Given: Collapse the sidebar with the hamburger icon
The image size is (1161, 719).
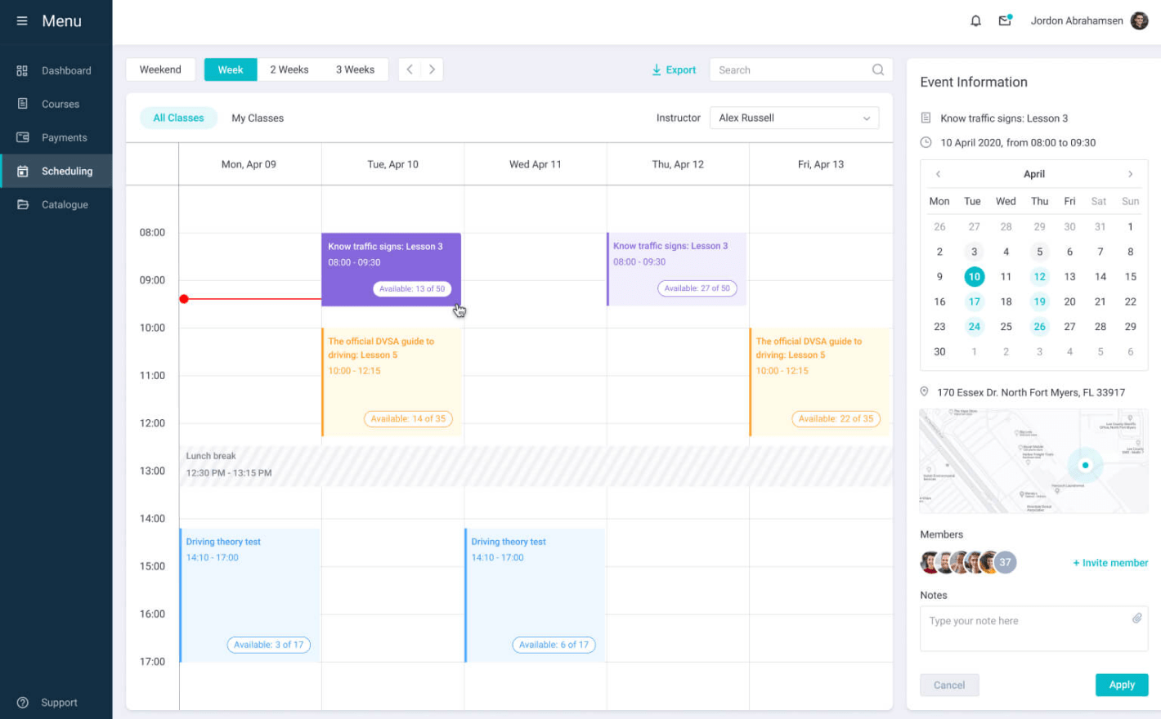Looking at the screenshot, I should point(22,20).
